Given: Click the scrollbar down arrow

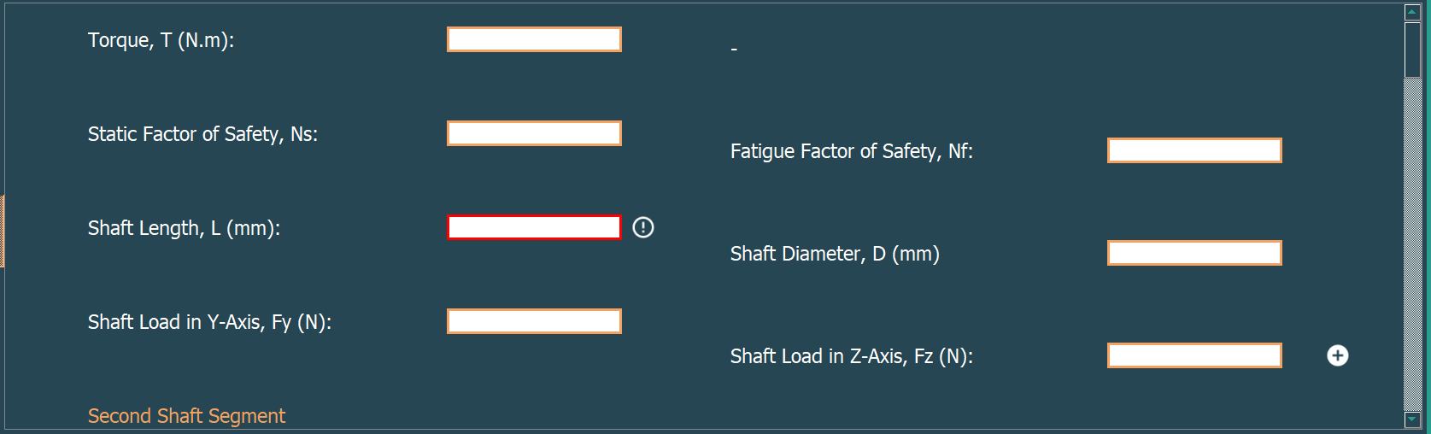Looking at the screenshot, I should pyautogui.click(x=1412, y=419).
